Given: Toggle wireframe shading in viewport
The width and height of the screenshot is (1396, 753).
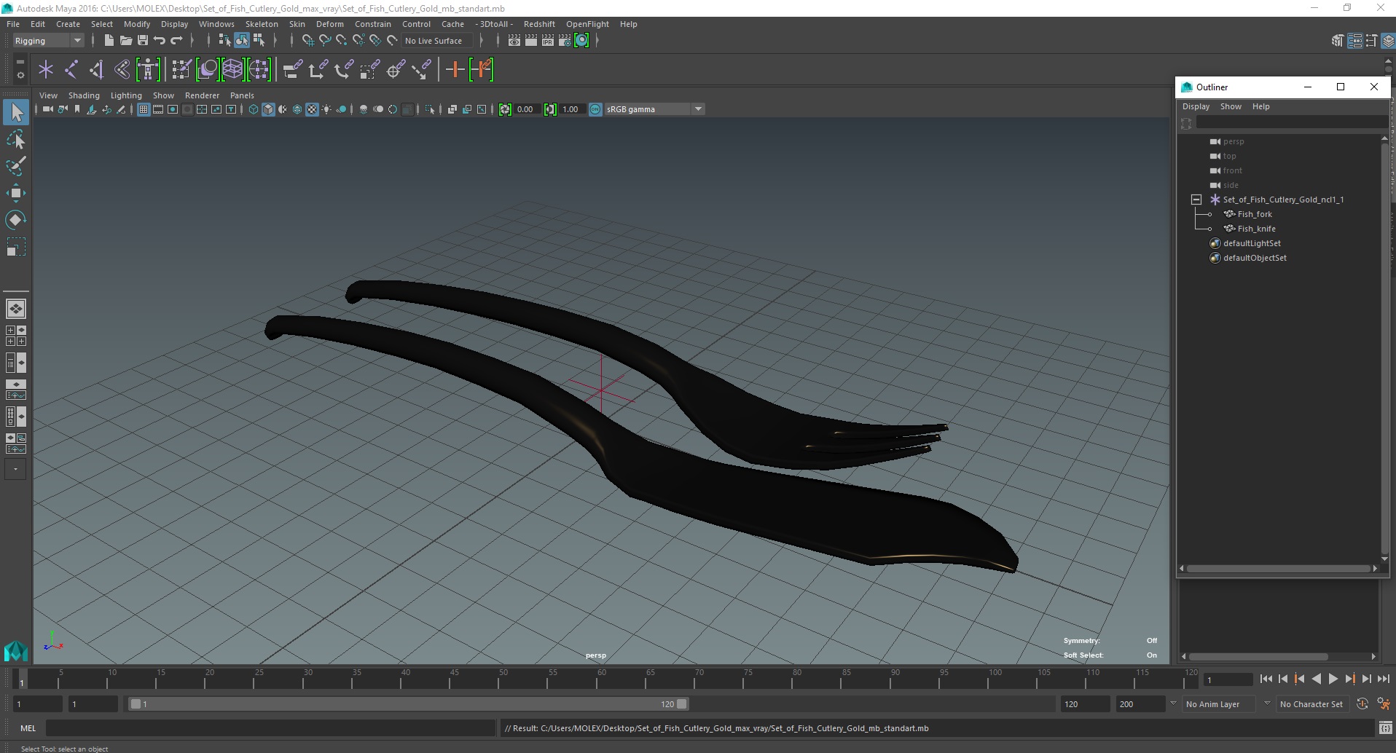Looking at the screenshot, I should 254,109.
